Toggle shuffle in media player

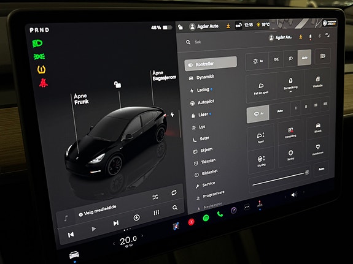point(155,197)
